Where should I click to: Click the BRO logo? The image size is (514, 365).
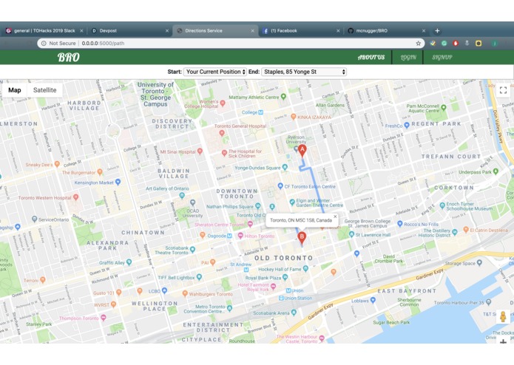coord(69,58)
